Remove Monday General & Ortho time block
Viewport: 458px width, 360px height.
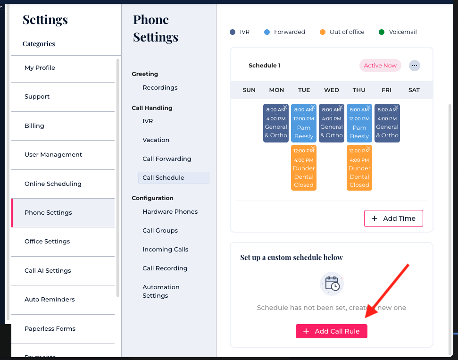tap(285, 107)
